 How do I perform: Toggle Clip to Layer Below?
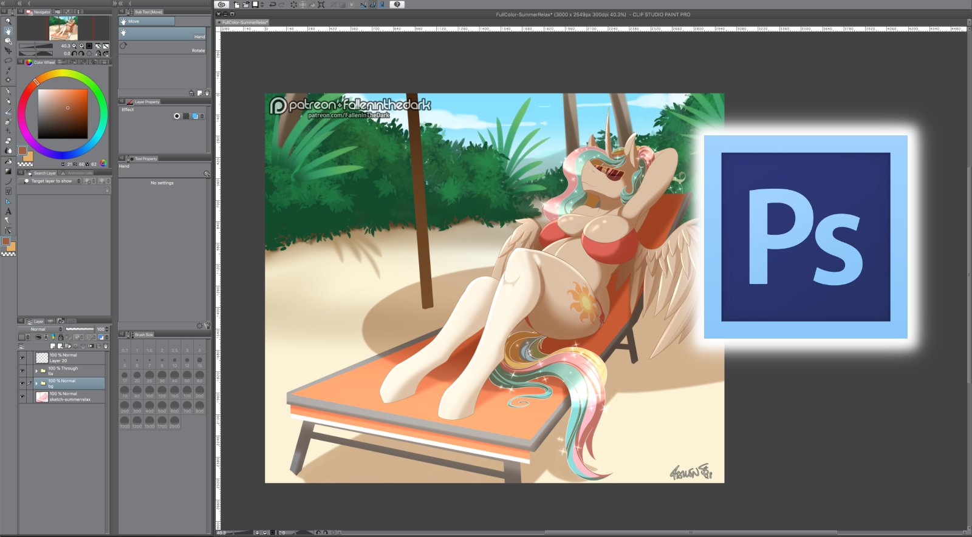click(x=38, y=337)
